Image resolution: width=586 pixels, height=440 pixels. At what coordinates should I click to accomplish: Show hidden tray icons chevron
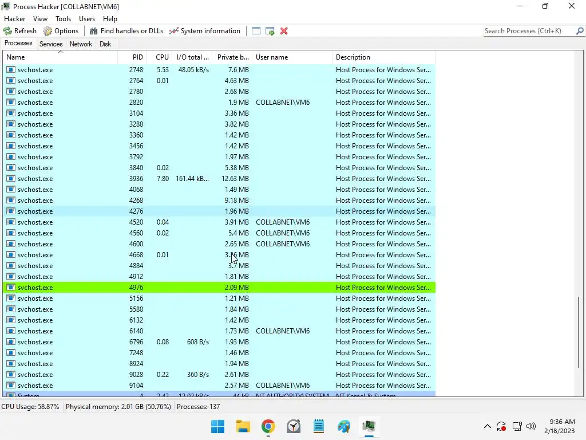click(x=488, y=426)
